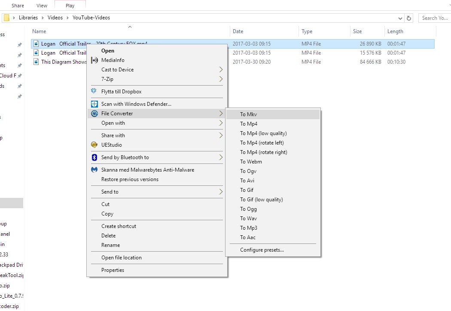Select To Ogg conversion preset
451x311 pixels.
pos(273,209)
